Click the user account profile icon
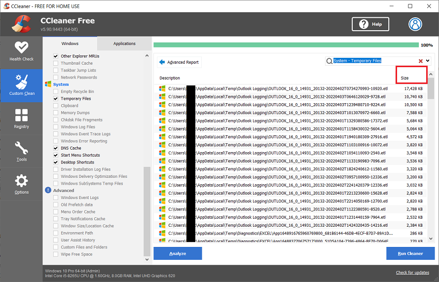 pos(415,24)
